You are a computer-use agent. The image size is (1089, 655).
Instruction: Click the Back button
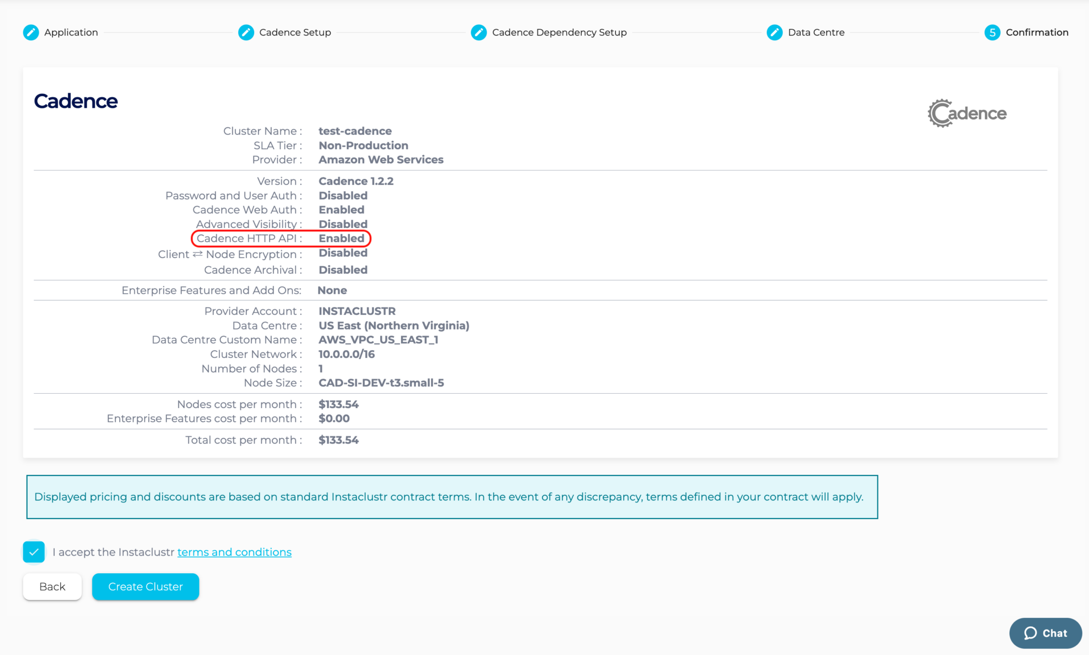point(52,586)
